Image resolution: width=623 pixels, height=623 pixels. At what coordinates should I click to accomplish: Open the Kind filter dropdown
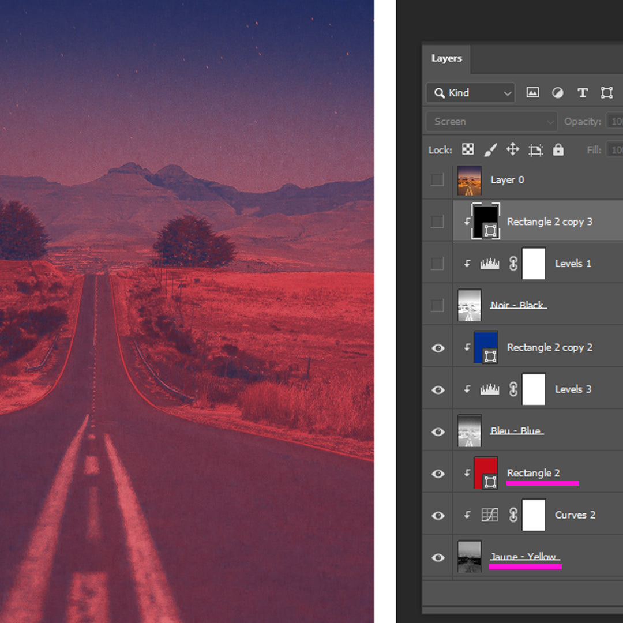[470, 93]
